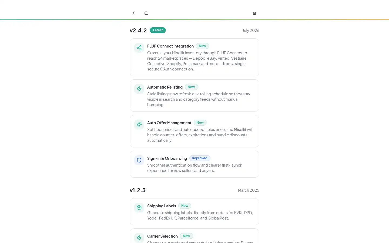This screenshot has width=389, height=243.
Task: Click New badge beside Automatic Relisting
Action: point(191,87)
